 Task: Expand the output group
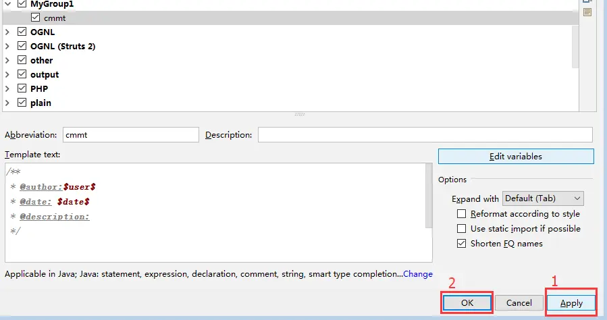coord(7,74)
